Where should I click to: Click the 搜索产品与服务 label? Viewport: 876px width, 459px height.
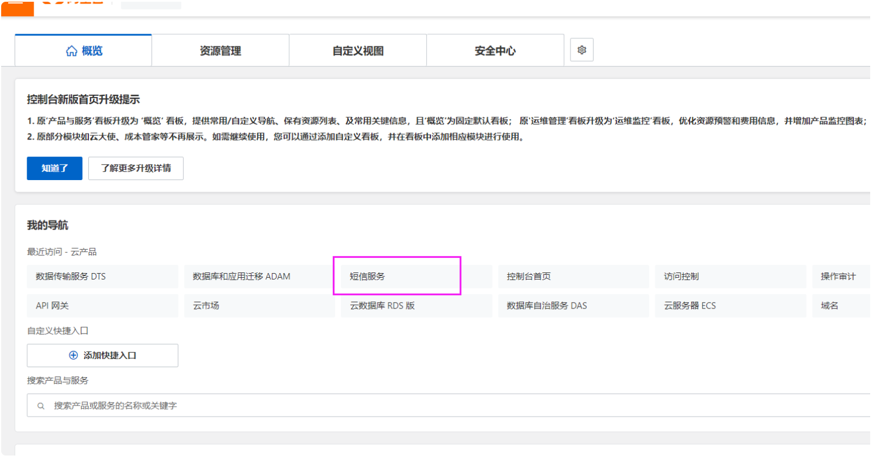(x=58, y=381)
